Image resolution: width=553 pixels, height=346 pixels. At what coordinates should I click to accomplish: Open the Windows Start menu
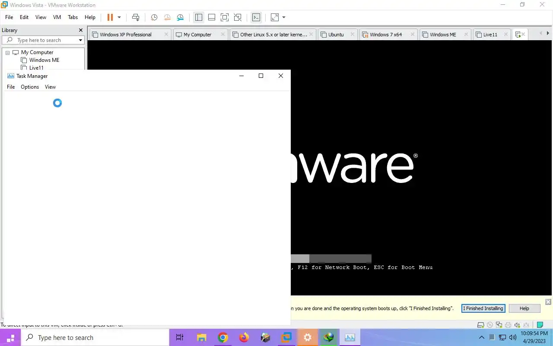click(x=10, y=337)
